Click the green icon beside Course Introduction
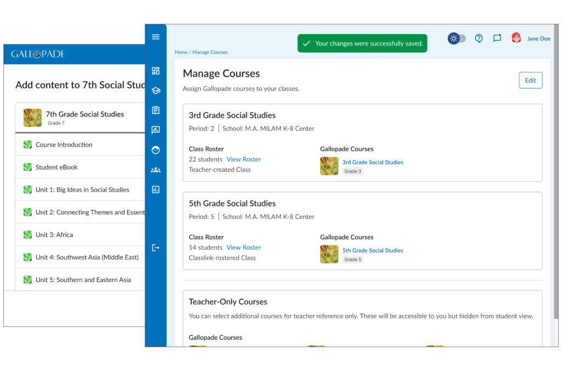The image size is (562, 371). [27, 144]
